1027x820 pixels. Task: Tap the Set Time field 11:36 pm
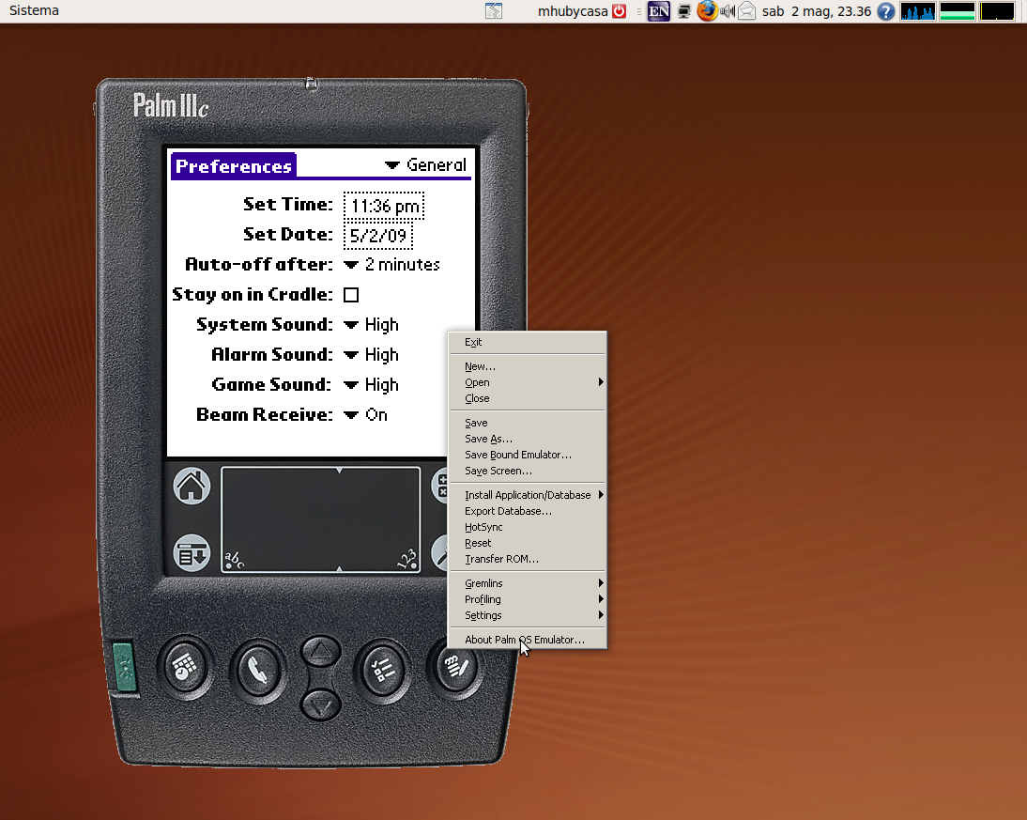(x=385, y=206)
